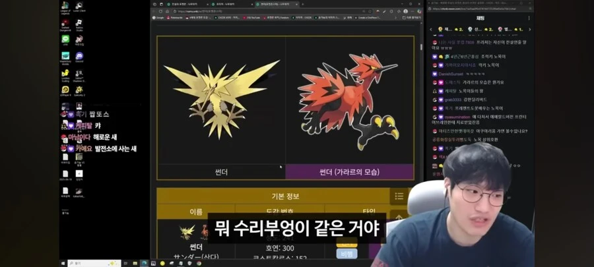Click the 비행 type badge
Viewport: 594px width, 267px height.
(x=346, y=254)
